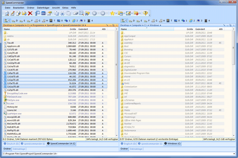
Task: Click the round Forward navigation arrow
Action: [x=103, y=13]
